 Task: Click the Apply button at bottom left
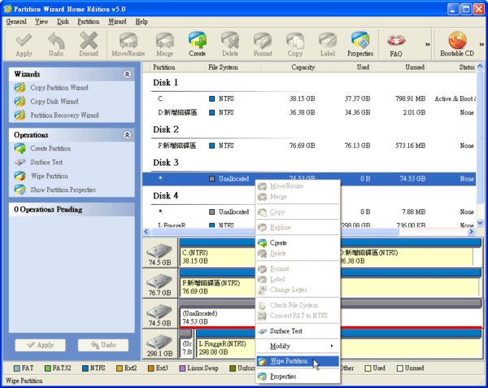point(40,345)
